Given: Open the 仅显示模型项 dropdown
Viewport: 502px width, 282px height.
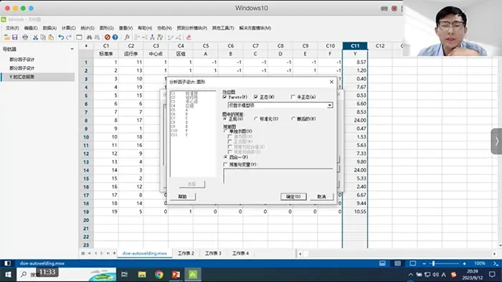Looking at the screenshot, I should 280,105.
